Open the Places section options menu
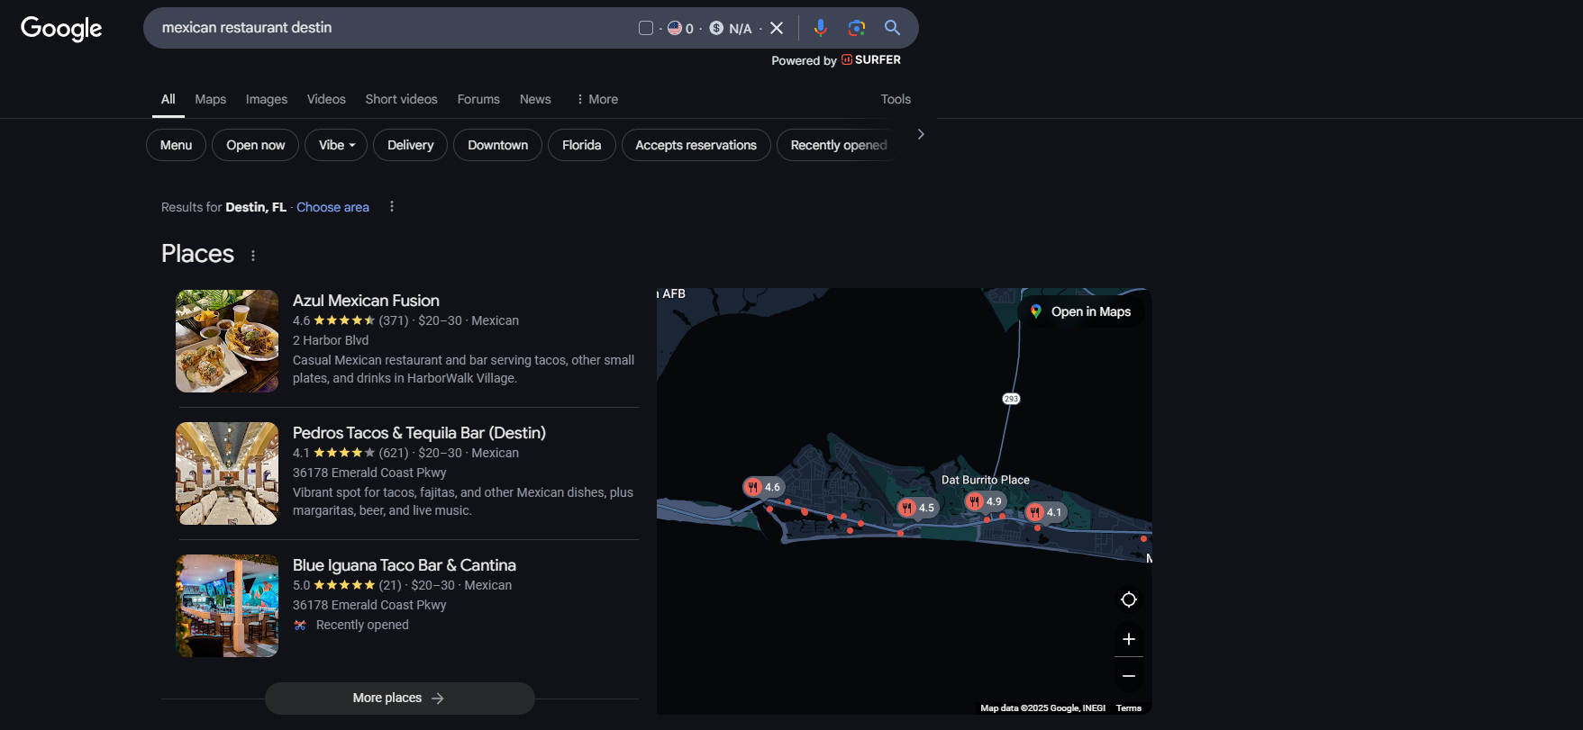 [253, 256]
